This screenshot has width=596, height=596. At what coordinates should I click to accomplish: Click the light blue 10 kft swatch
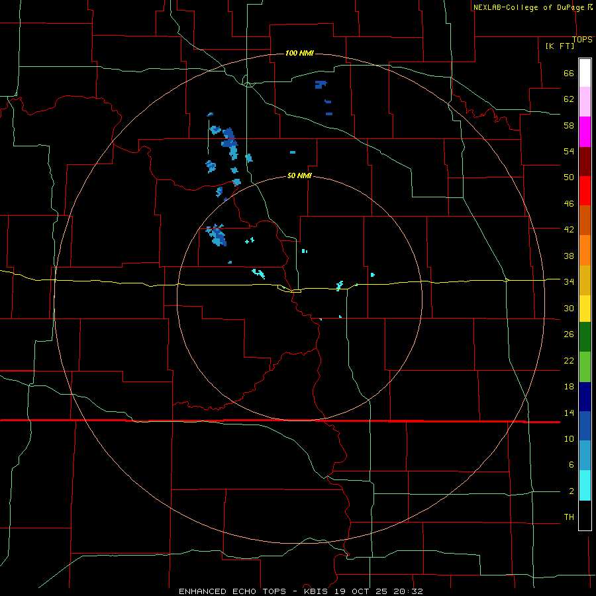pyautogui.click(x=585, y=456)
